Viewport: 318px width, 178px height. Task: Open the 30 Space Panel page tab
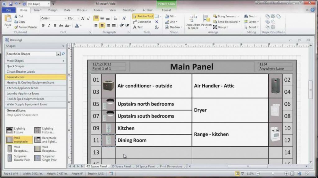coord(121,166)
